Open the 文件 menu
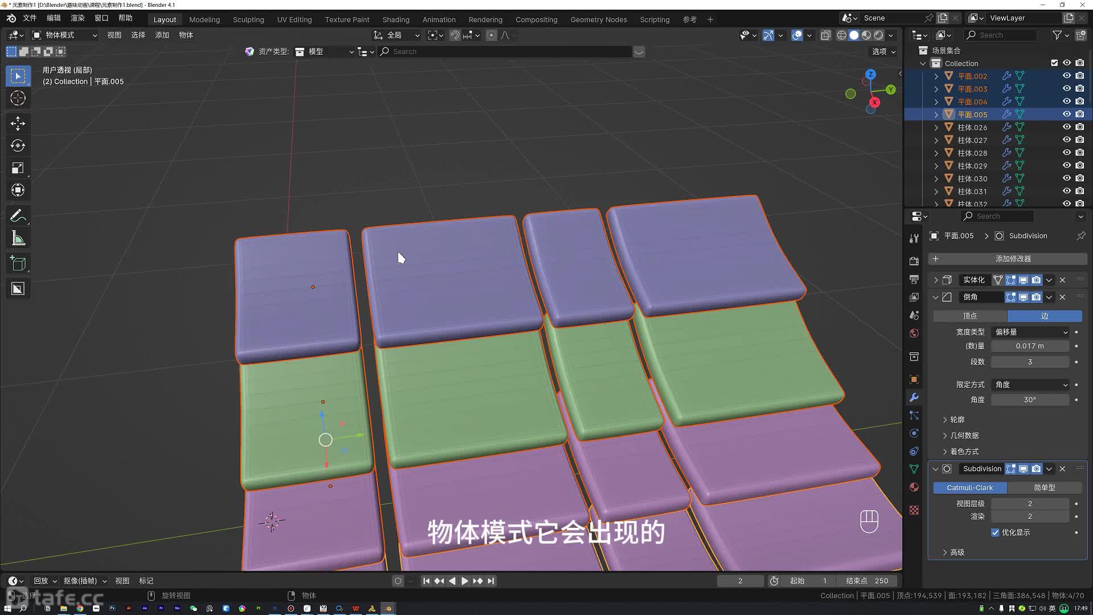 30,18
